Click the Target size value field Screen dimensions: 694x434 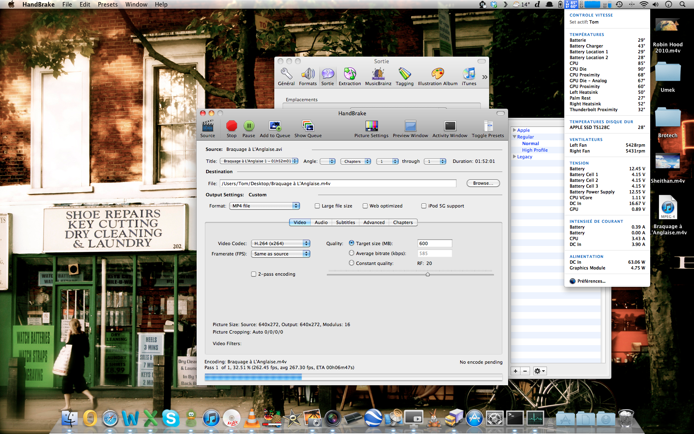coord(435,243)
